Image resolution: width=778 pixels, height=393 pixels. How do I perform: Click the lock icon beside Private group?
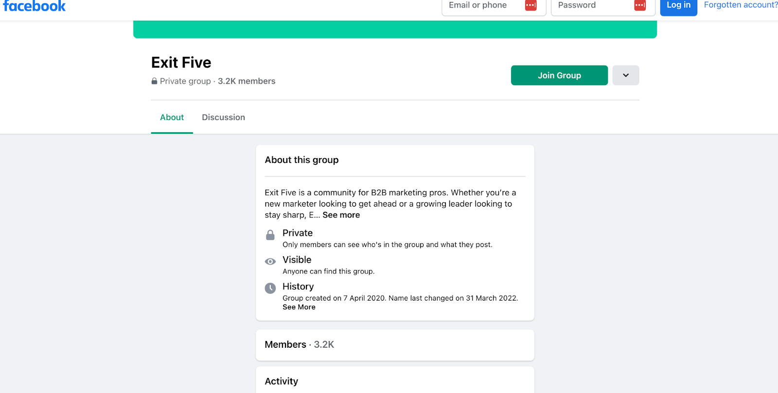pos(154,81)
